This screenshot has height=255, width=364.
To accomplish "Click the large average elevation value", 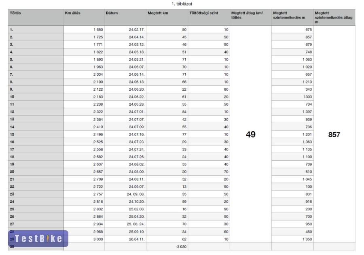I will tap(334, 134).
